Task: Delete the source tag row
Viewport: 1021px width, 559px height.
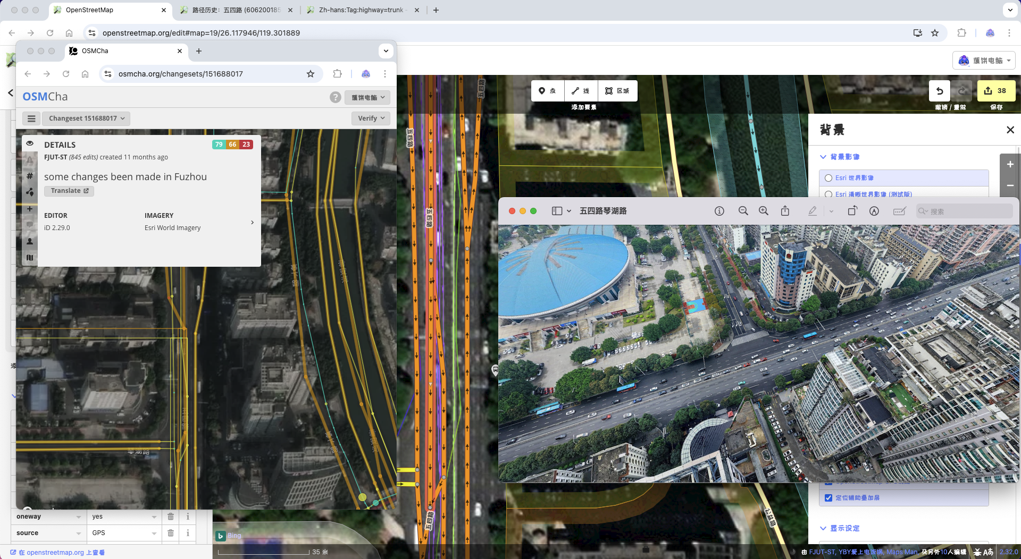Action: (171, 533)
